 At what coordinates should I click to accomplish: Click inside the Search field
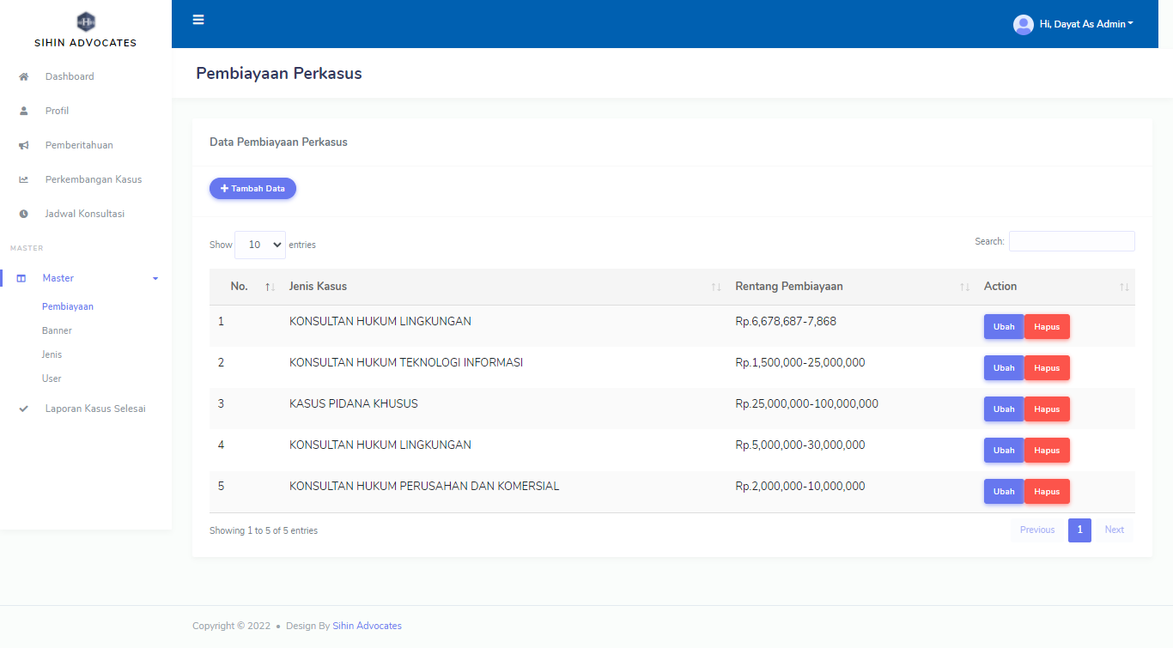tap(1071, 241)
